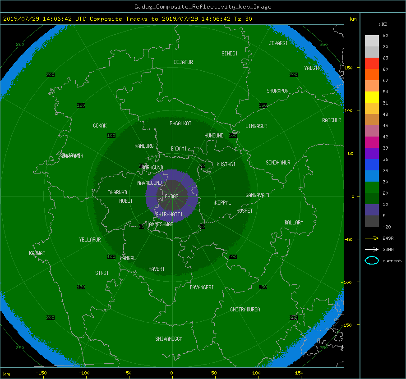Click the cyan 'current' ellipse legend icon

click(x=372, y=260)
